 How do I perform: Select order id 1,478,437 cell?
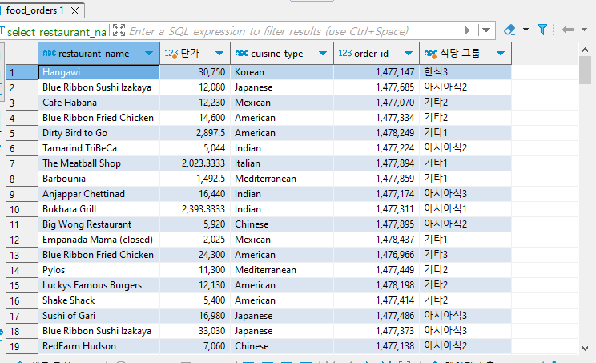377,240
